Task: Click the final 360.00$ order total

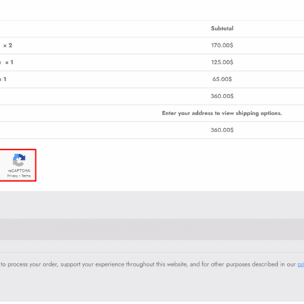Action: point(222,130)
